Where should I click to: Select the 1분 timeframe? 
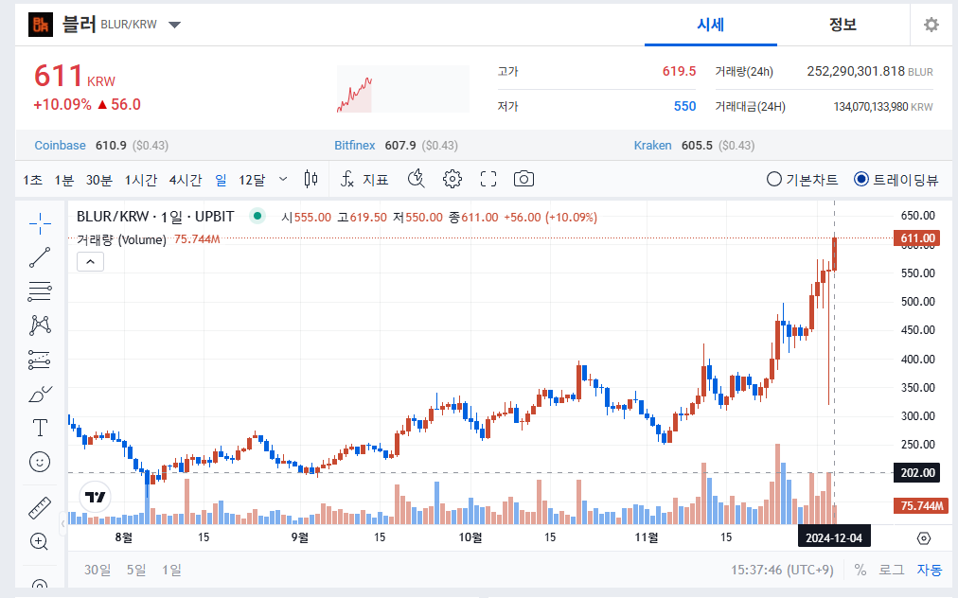coord(64,180)
